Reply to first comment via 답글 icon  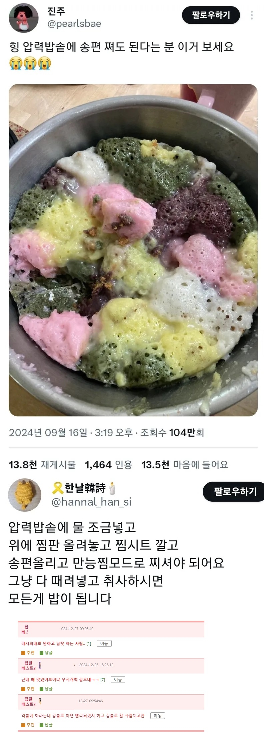tap(46, 653)
